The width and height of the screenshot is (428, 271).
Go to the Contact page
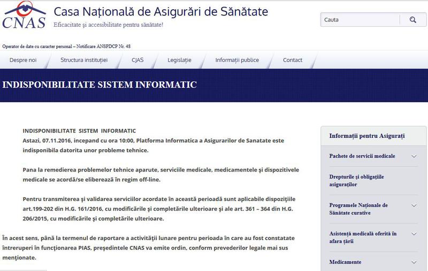tap(293, 60)
